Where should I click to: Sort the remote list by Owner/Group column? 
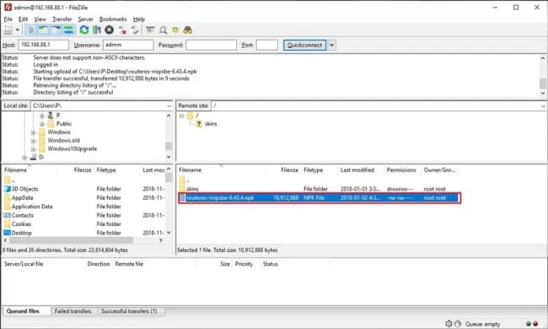click(439, 170)
